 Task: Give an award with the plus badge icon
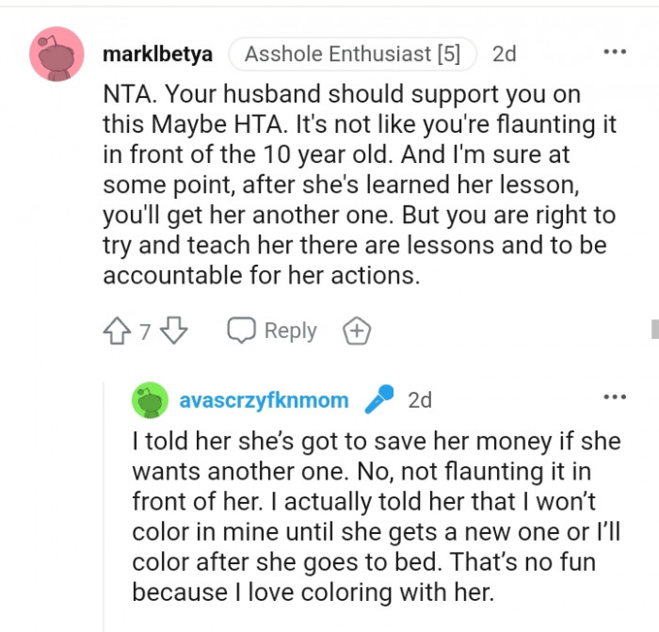tap(357, 331)
